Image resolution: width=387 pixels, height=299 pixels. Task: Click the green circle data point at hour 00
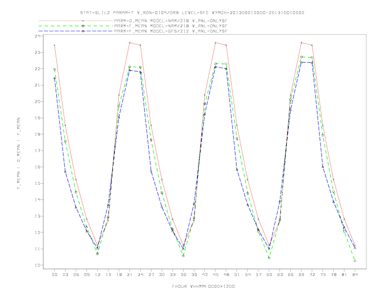point(54,69)
